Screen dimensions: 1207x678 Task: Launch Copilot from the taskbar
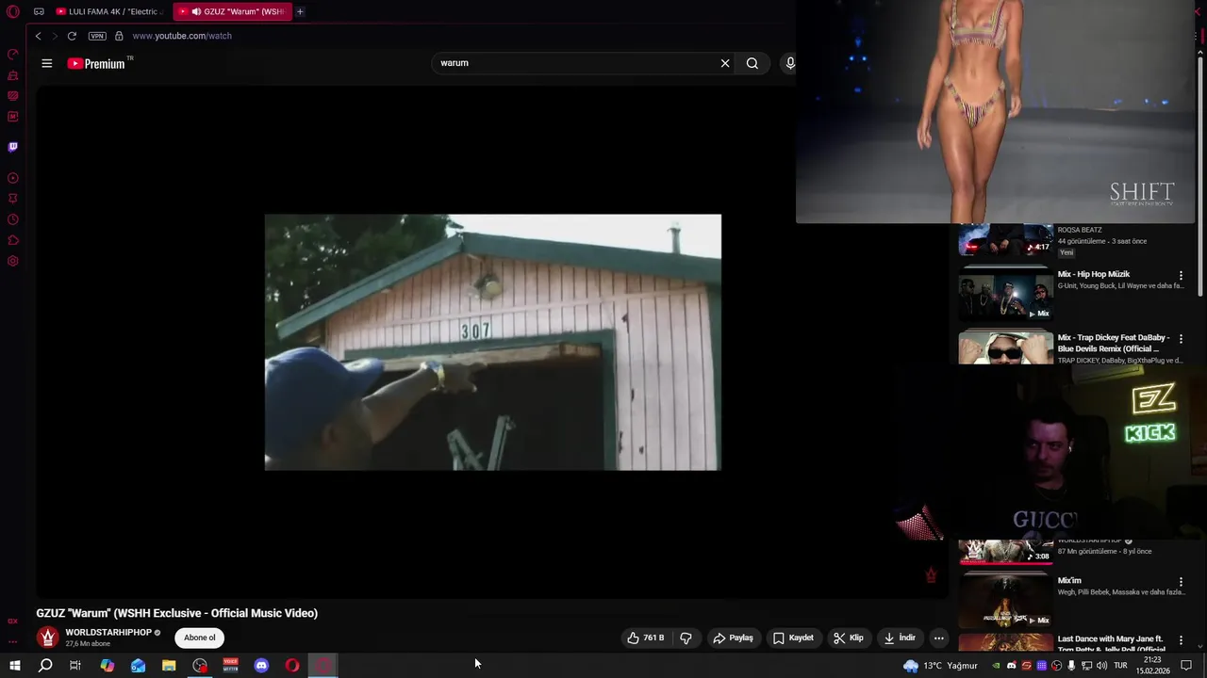107,666
